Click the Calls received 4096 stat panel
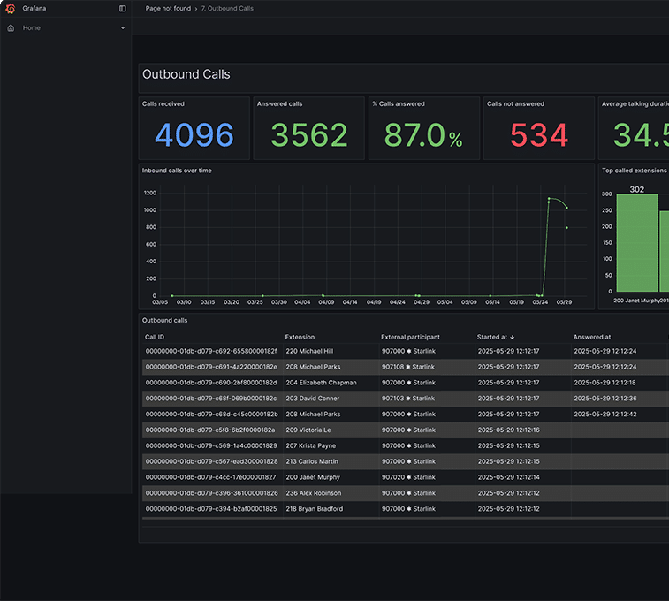 194,128
